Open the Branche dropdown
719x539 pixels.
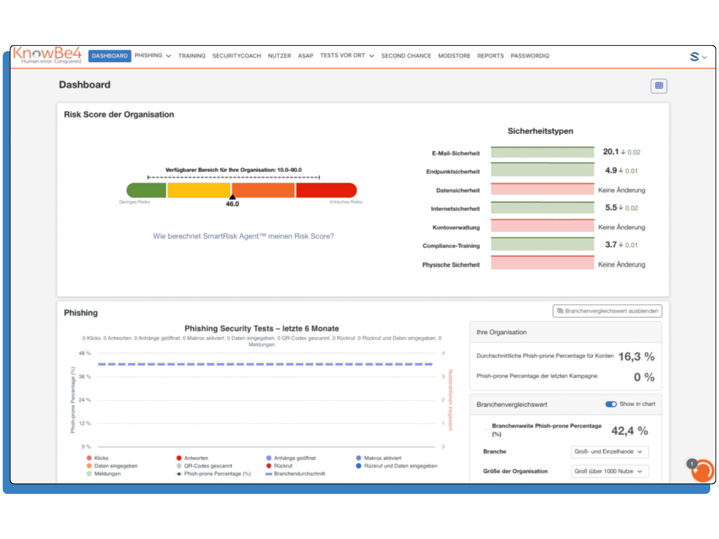(x=610, y=452)
